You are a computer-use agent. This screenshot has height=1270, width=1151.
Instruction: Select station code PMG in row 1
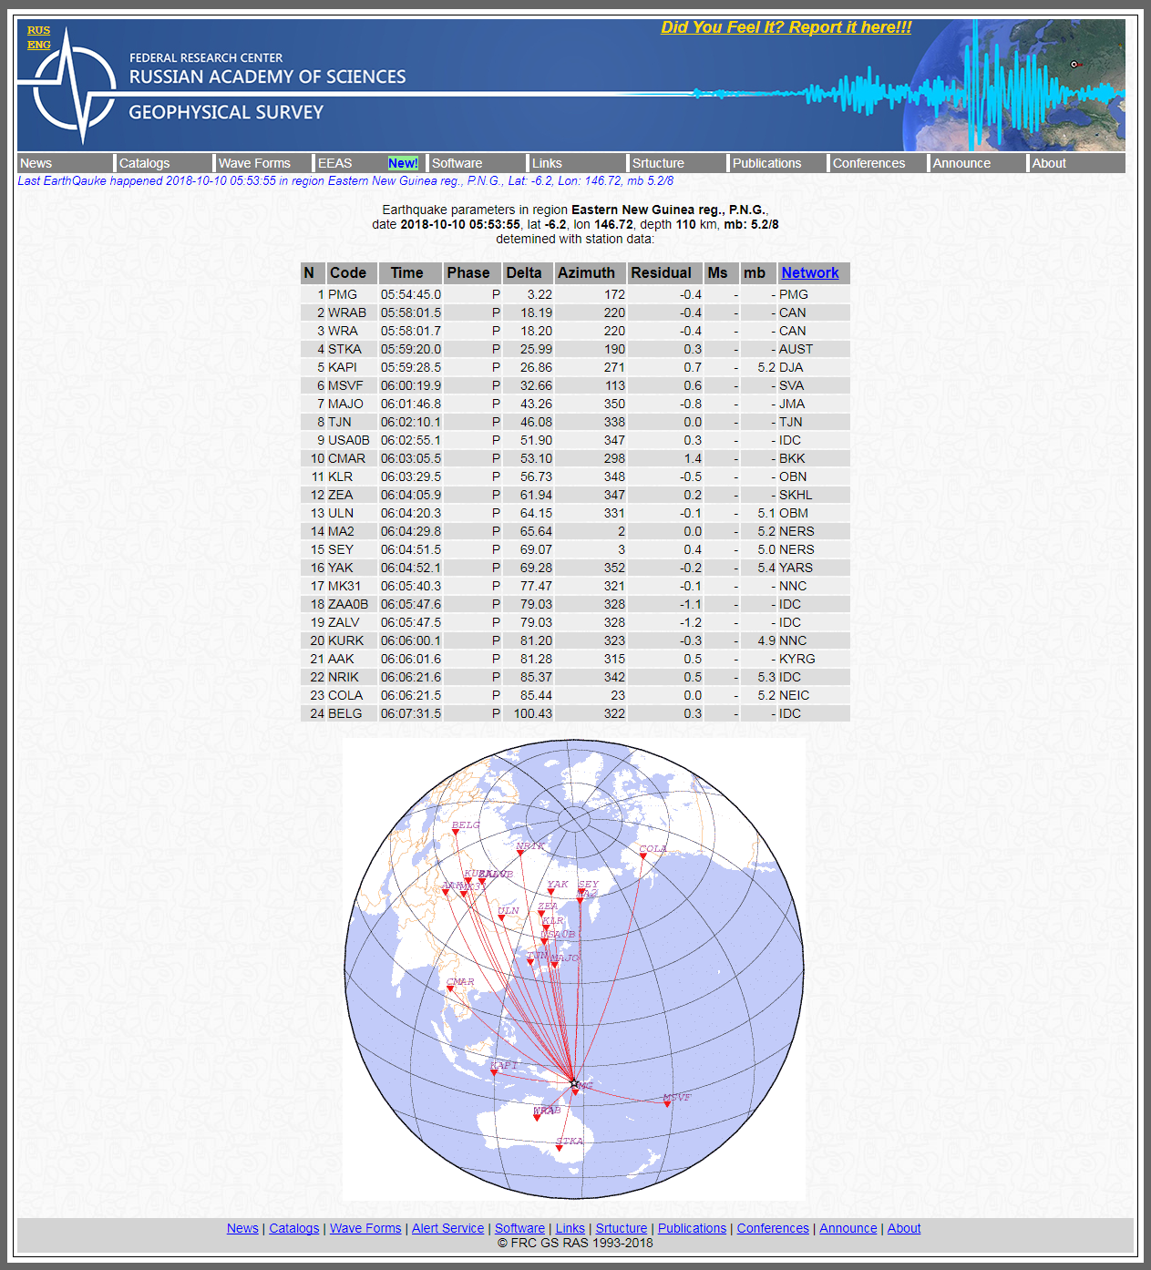[343, 294]
